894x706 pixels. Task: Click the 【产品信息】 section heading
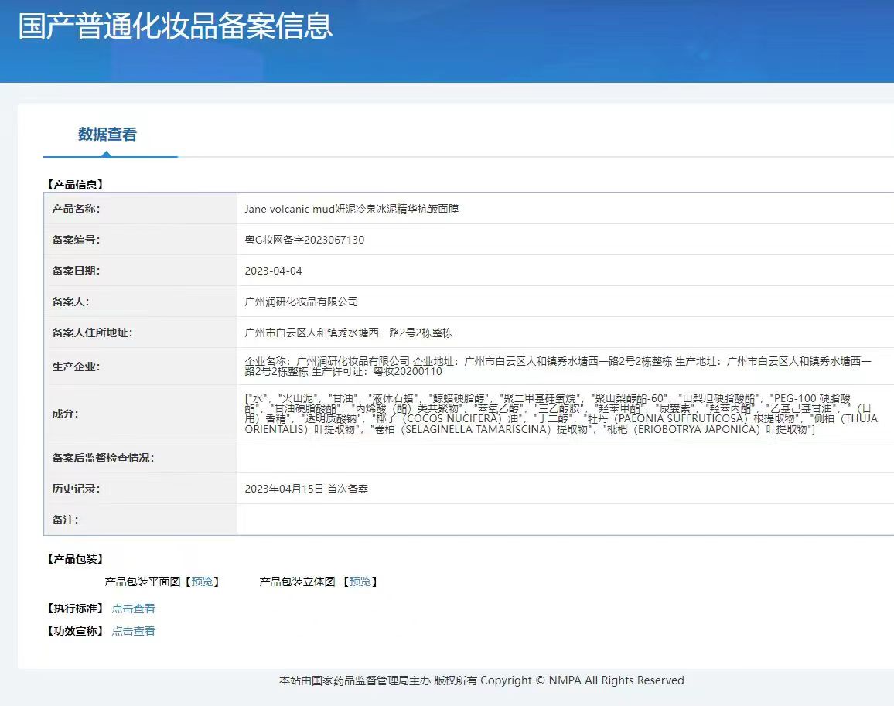75,185
